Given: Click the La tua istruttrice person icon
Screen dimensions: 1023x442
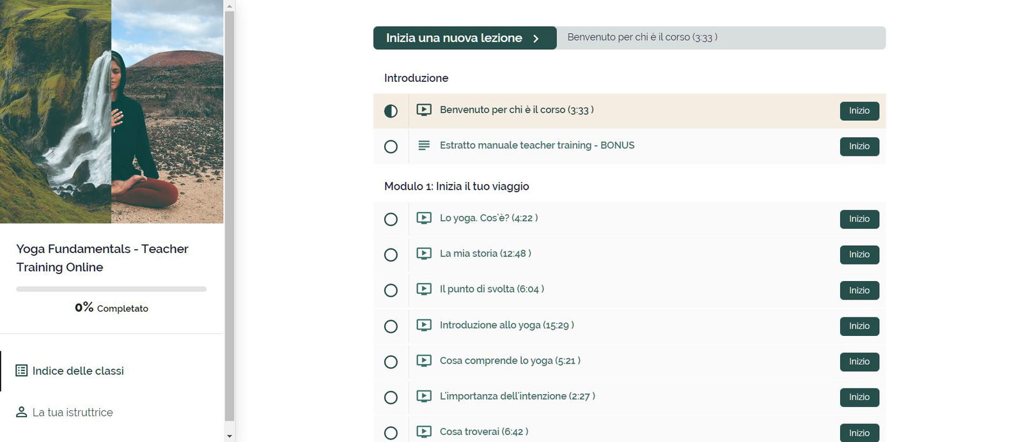Looking at the screenshot, I should (22, 412).
